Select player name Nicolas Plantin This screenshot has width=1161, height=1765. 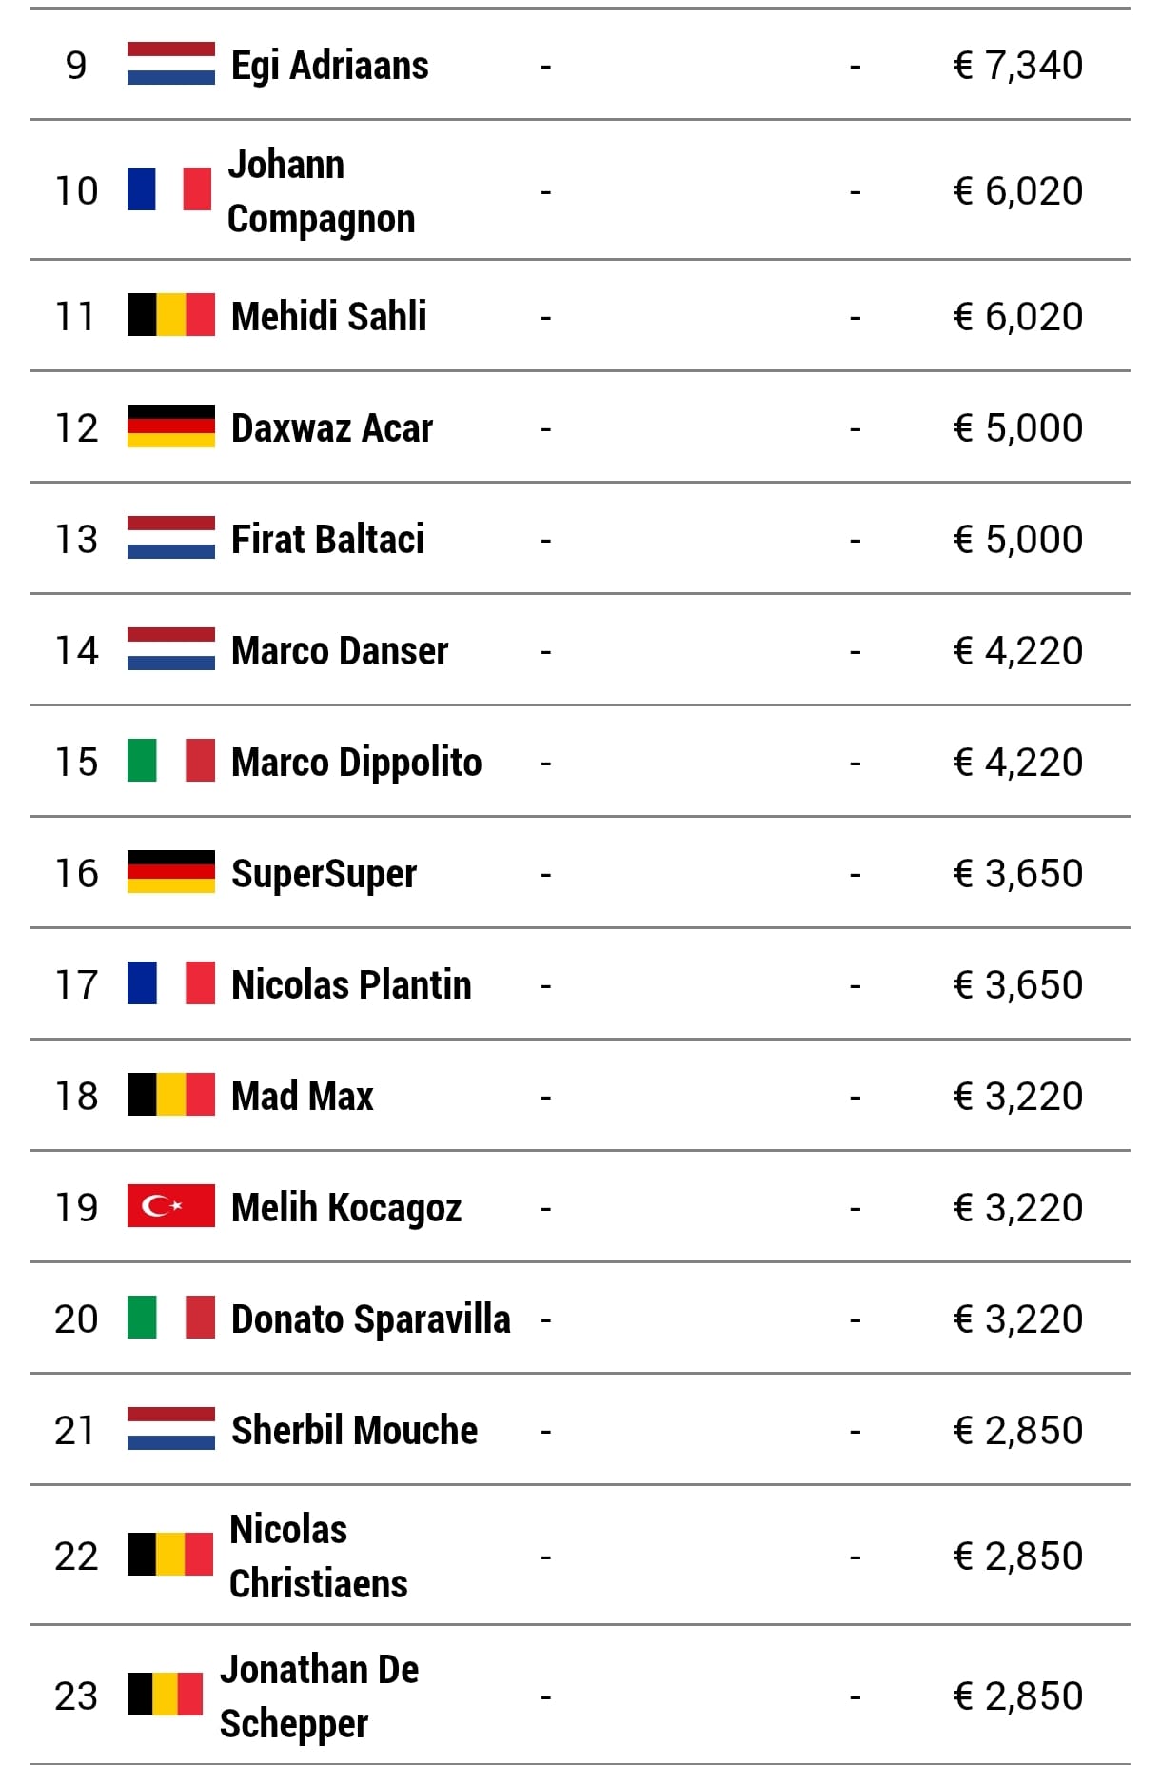(351, 984)
